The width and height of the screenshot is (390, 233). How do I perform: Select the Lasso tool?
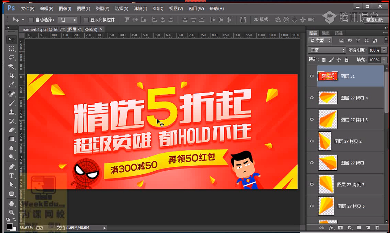pos(12,57)
